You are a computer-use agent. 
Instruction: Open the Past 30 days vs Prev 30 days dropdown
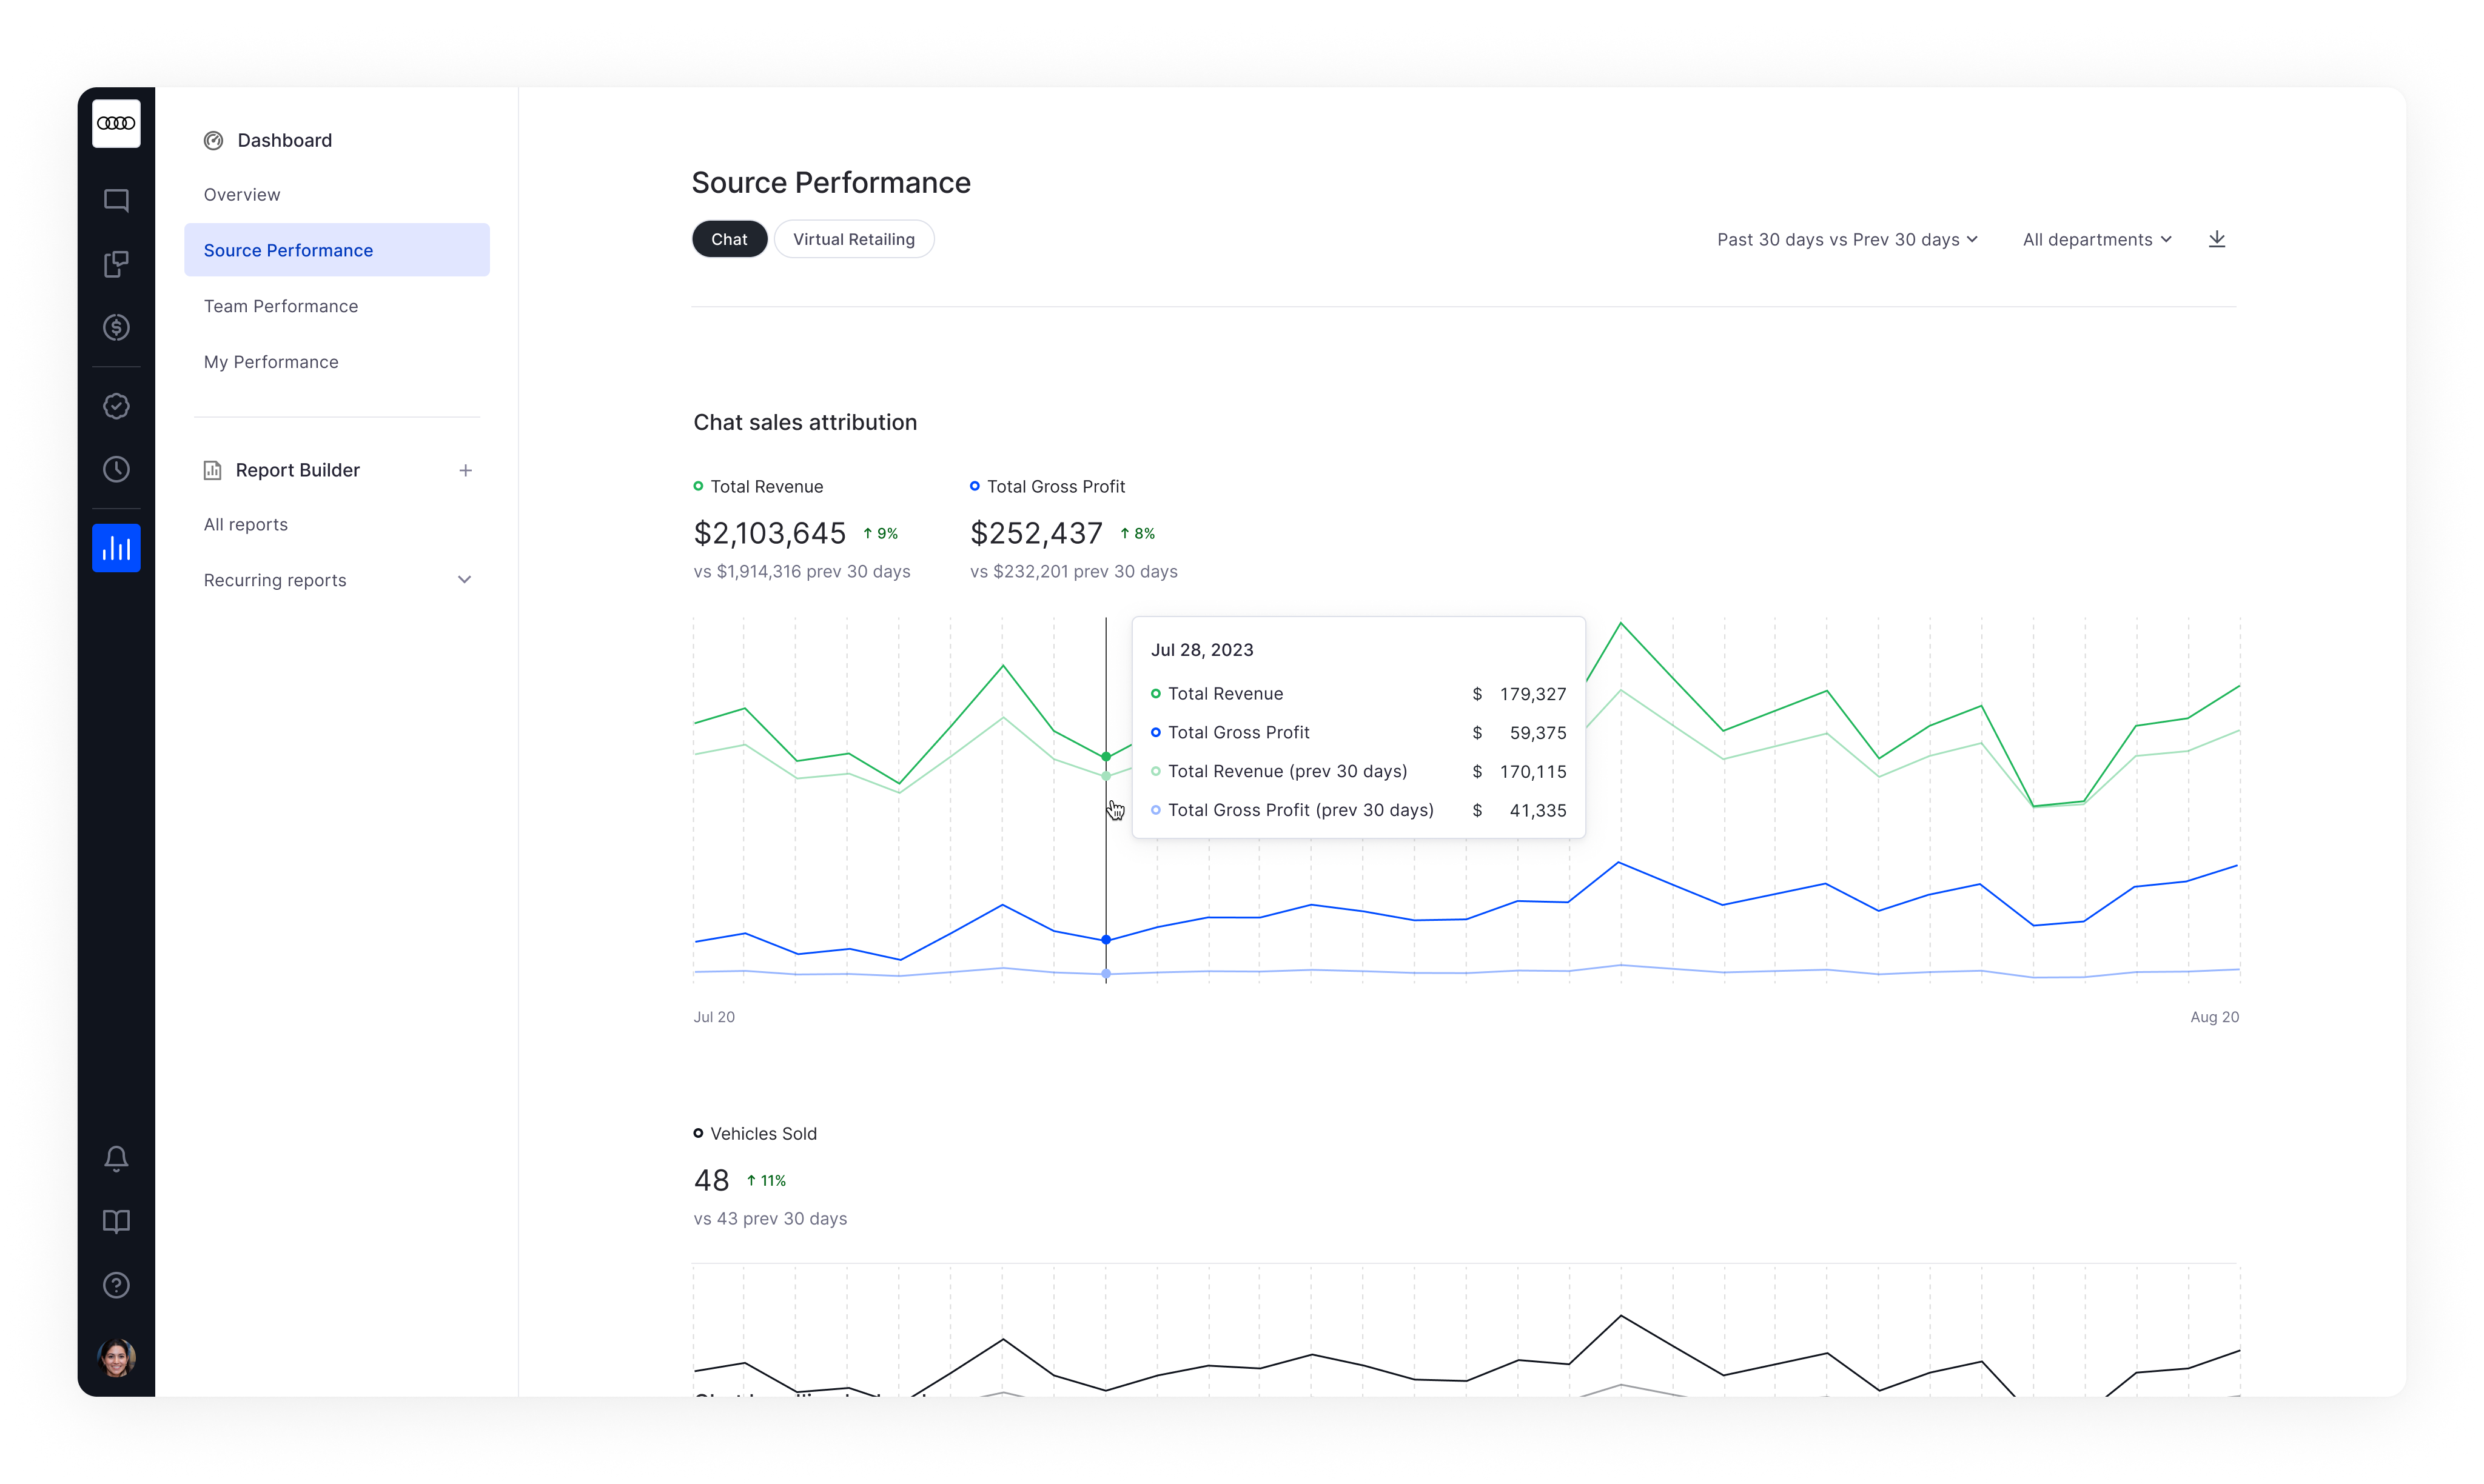tap(1847, 240)
